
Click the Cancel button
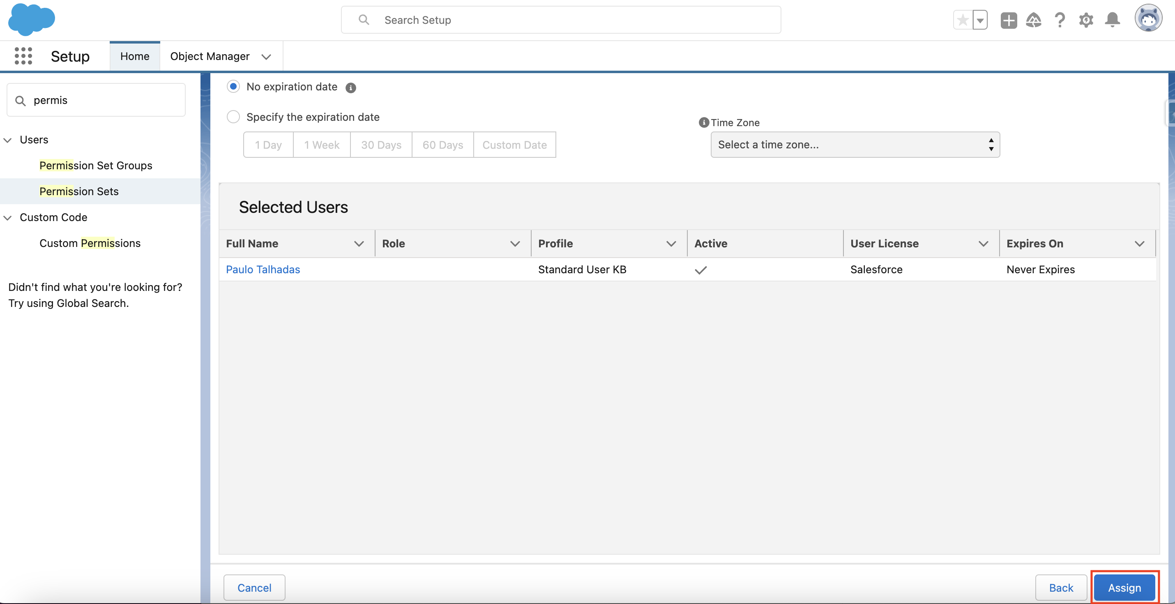[254, 588]
